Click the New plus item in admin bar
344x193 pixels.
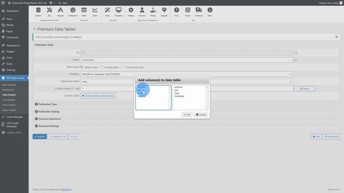tap(63, 3)
